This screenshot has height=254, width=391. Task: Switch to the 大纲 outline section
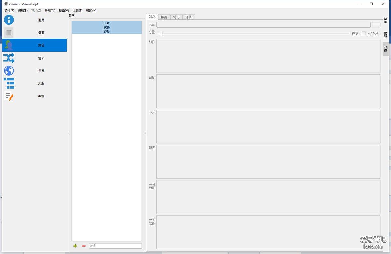[x=35, y=83]
